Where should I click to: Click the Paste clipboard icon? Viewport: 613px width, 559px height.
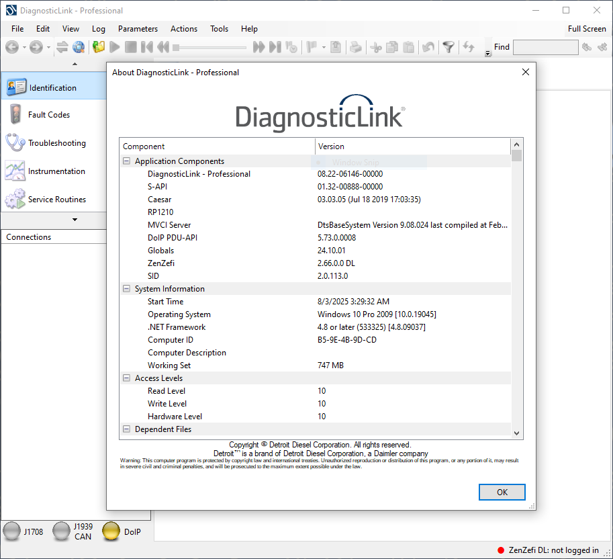click(x=408, y=47)
